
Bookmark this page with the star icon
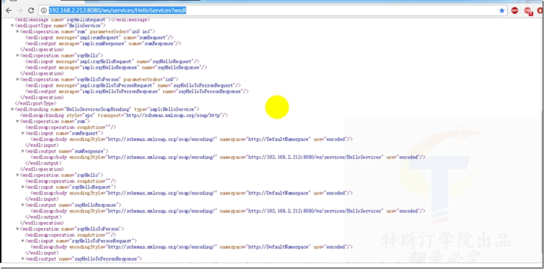tap(502, 11)
